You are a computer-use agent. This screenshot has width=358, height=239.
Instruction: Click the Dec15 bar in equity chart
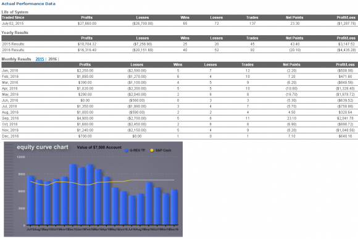click(73, 195)
